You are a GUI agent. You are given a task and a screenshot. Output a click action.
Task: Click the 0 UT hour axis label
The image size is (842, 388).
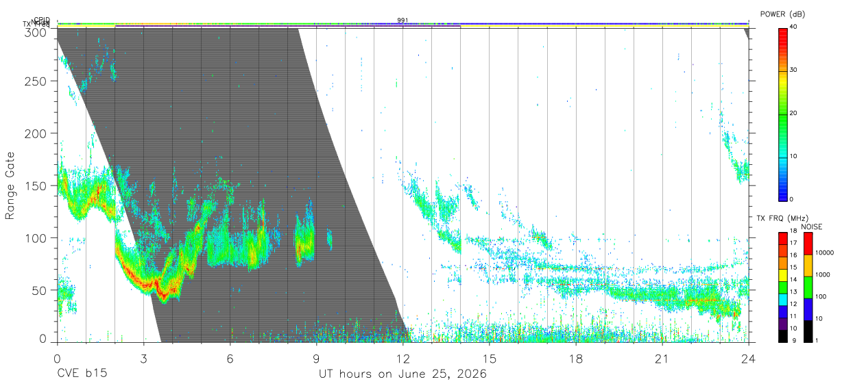coord(57,358)
